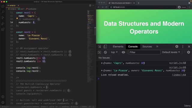
Task: Show the console sidebar
Action: pyautogui.click(x=99, y=52)
